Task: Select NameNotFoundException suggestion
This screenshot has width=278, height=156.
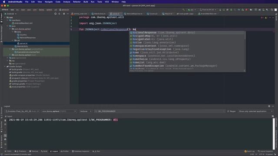Action: coord(186,66)
